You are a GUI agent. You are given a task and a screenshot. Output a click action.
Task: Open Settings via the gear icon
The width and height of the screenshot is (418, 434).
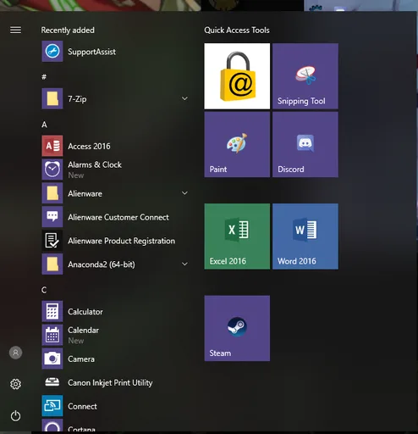click(15, 384)
